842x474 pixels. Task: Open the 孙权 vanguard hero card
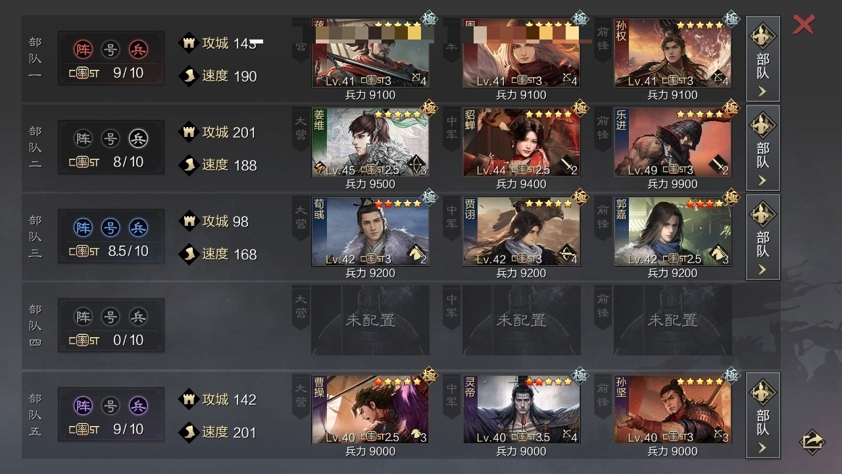click(x=673, y=53)
